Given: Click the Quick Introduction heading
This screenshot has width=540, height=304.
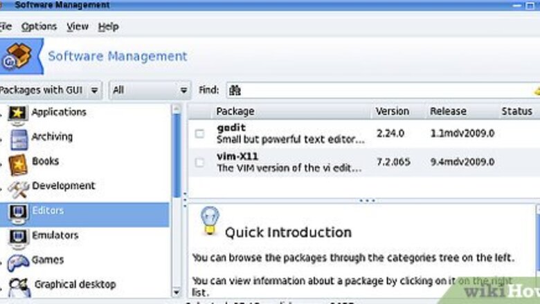Looking at the screenshot, I should pos(288,233).
